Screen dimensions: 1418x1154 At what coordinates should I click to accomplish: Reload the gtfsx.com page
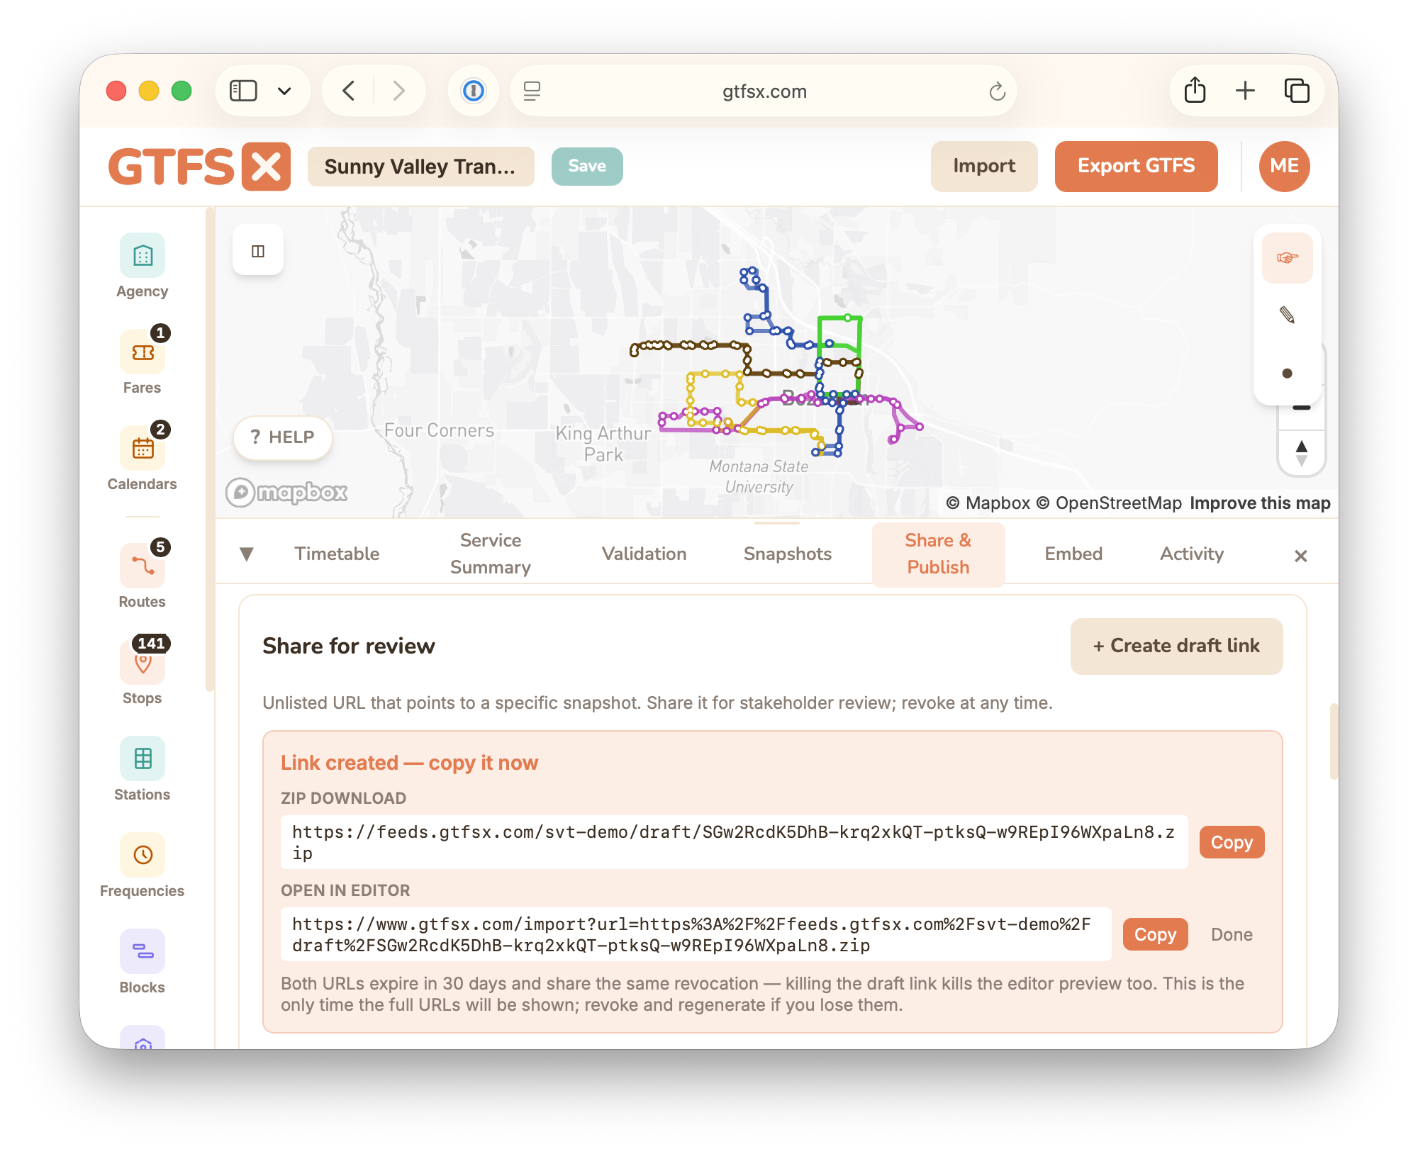(x=997, y=91)
